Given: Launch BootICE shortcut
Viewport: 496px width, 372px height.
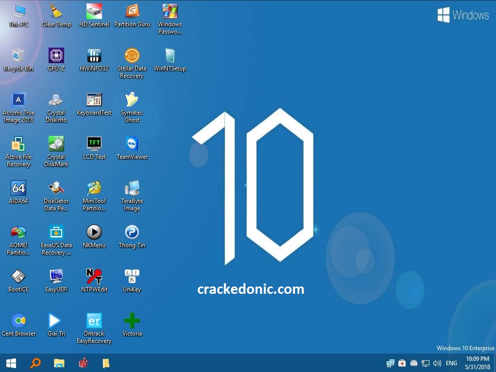Looking at the screenshot, I should point(18,281).
